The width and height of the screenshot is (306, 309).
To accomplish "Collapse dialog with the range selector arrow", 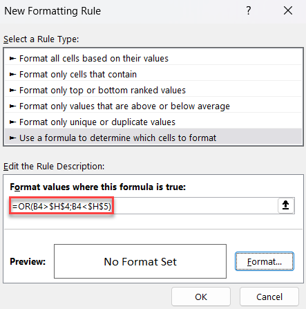I will (286, 205).
